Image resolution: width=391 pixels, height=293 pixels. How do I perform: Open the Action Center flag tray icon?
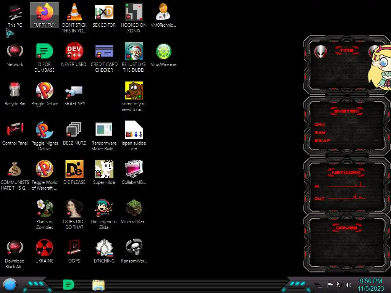point(330,285)
